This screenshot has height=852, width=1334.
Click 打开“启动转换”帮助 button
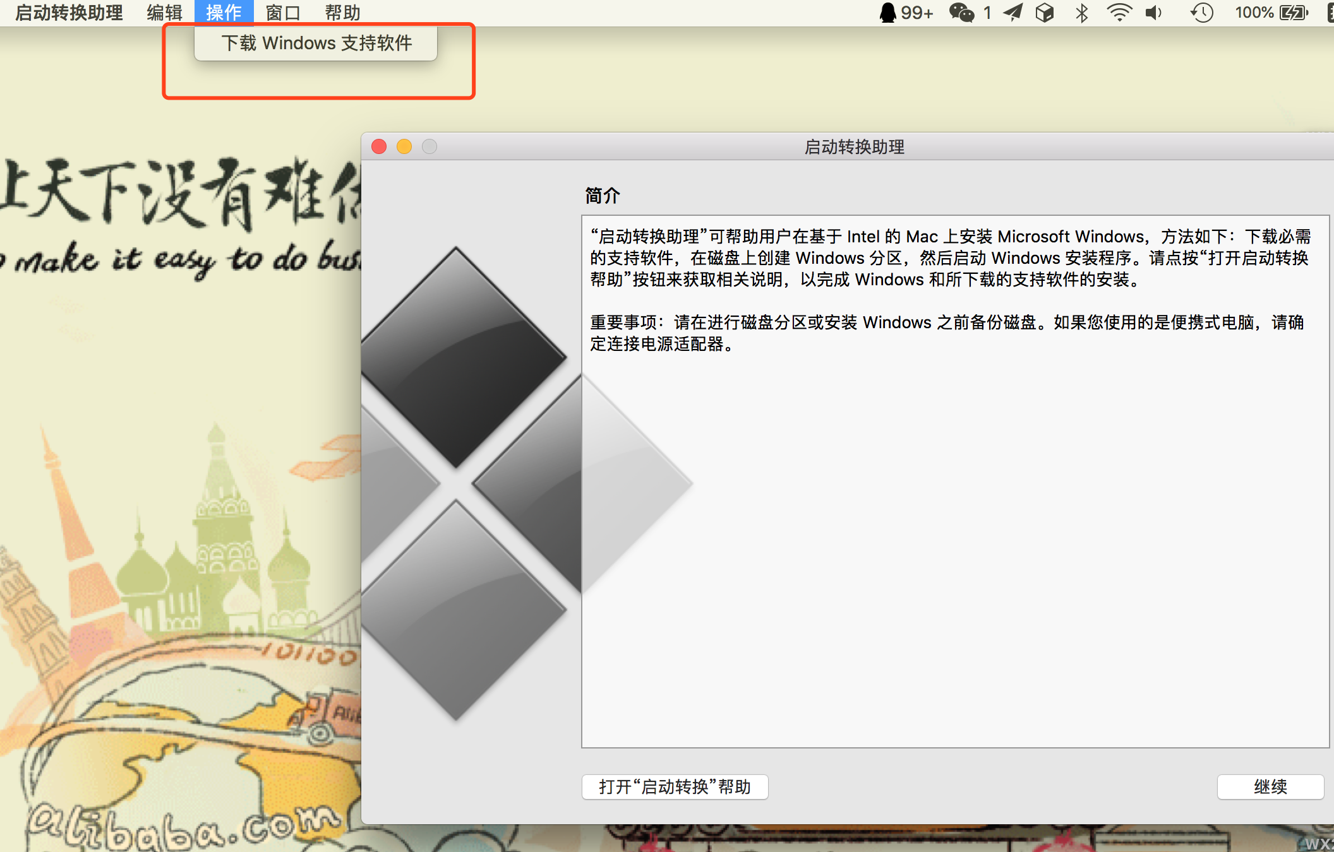click(675, 787)
